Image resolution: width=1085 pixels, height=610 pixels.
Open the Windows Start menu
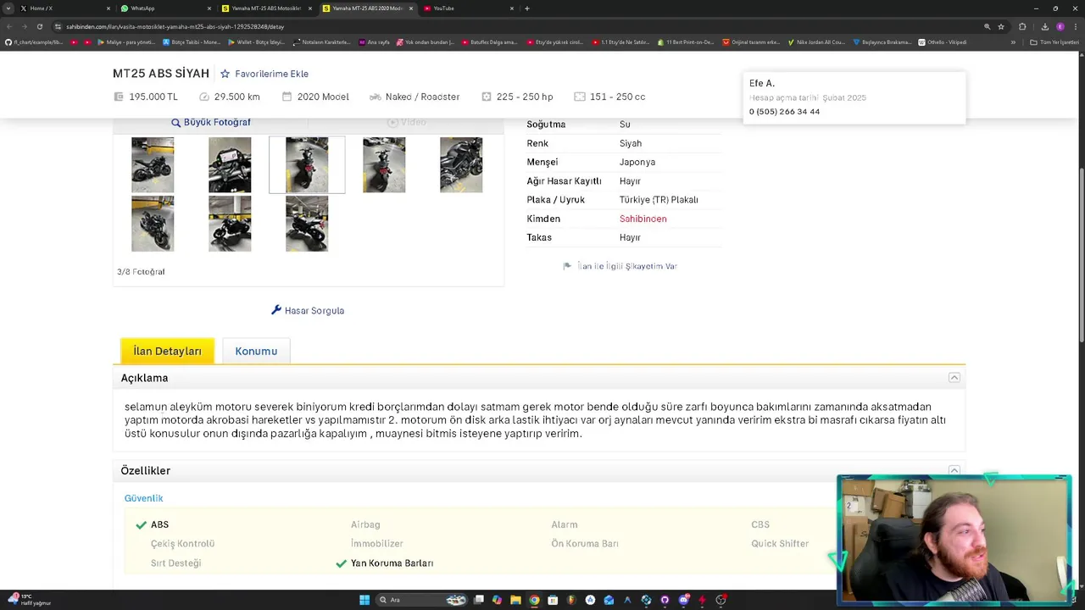tap(364, 600)
